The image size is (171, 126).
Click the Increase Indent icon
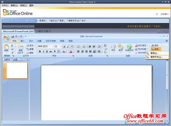click(x=94, y=46)
